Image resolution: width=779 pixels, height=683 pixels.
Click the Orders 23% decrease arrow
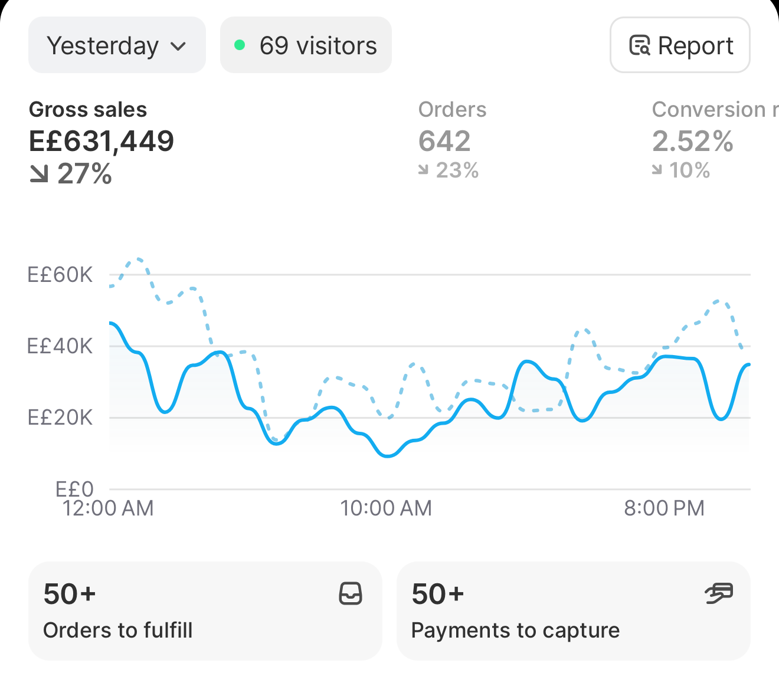(x=423, y=170)
